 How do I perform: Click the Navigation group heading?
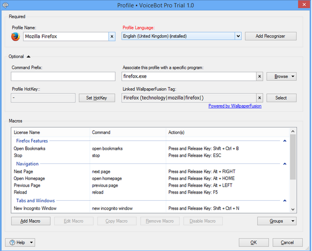click(27, 164)
